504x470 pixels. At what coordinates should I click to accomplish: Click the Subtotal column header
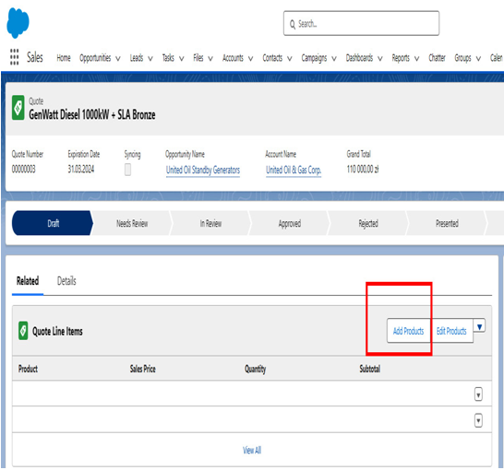coord(370,369)
